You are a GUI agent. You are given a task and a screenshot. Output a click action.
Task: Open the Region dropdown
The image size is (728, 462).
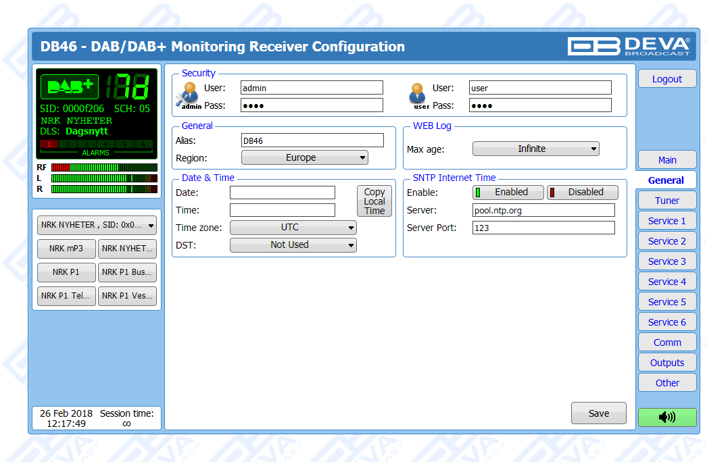click(304, 158)
